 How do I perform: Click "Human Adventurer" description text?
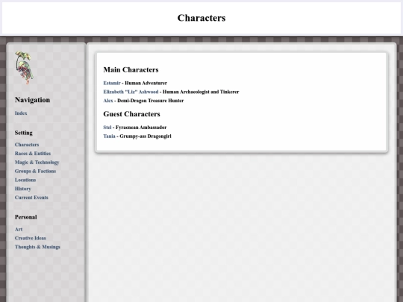click(146, 83)
